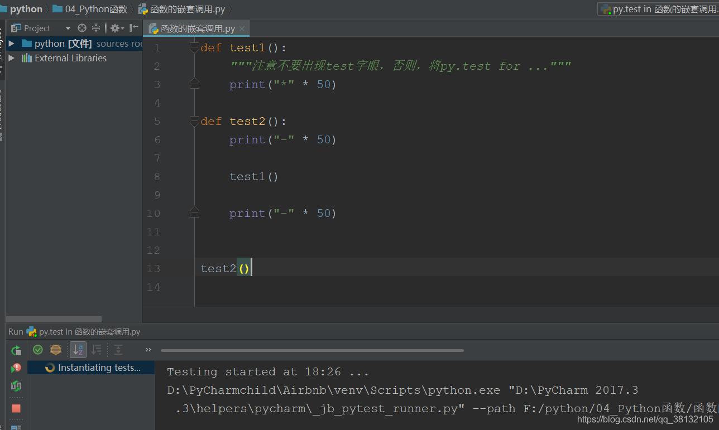Show more test toolbar actions chevron

(148, 350)
